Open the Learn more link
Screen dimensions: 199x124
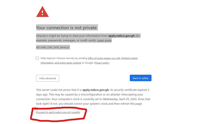click(104, 40)
